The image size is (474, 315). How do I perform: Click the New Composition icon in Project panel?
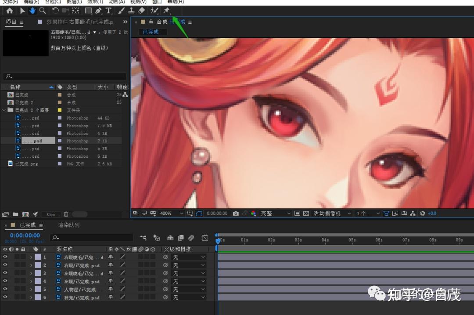(25, 214)
